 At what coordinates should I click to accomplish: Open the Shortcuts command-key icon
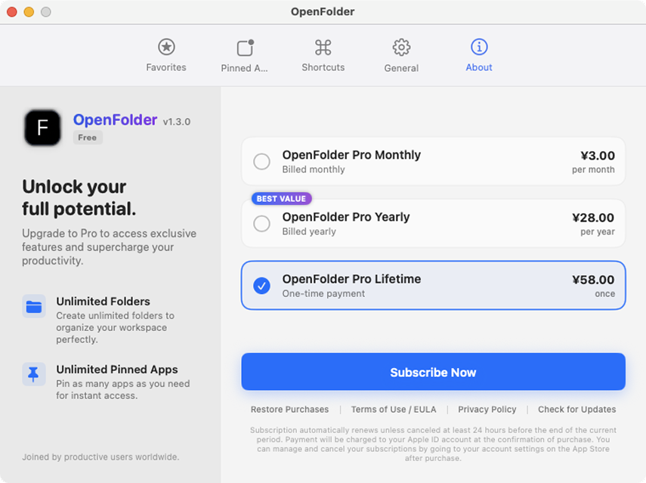pyautogui.click(x=323, y=47)
